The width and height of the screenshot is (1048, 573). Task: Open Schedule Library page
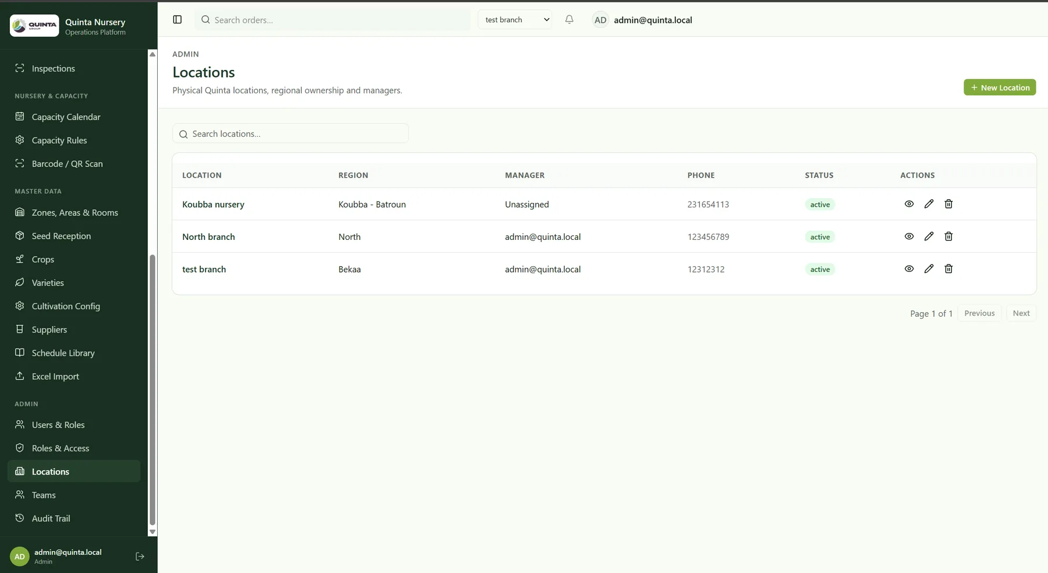click(x=74, y=353)
